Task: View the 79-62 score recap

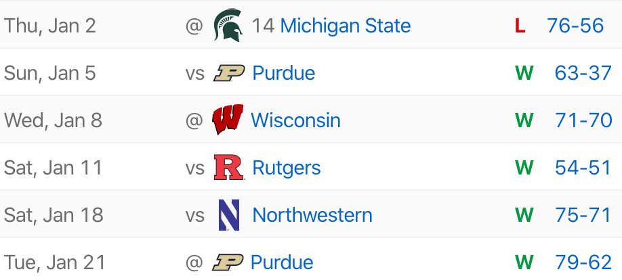Action: [583, 262]
